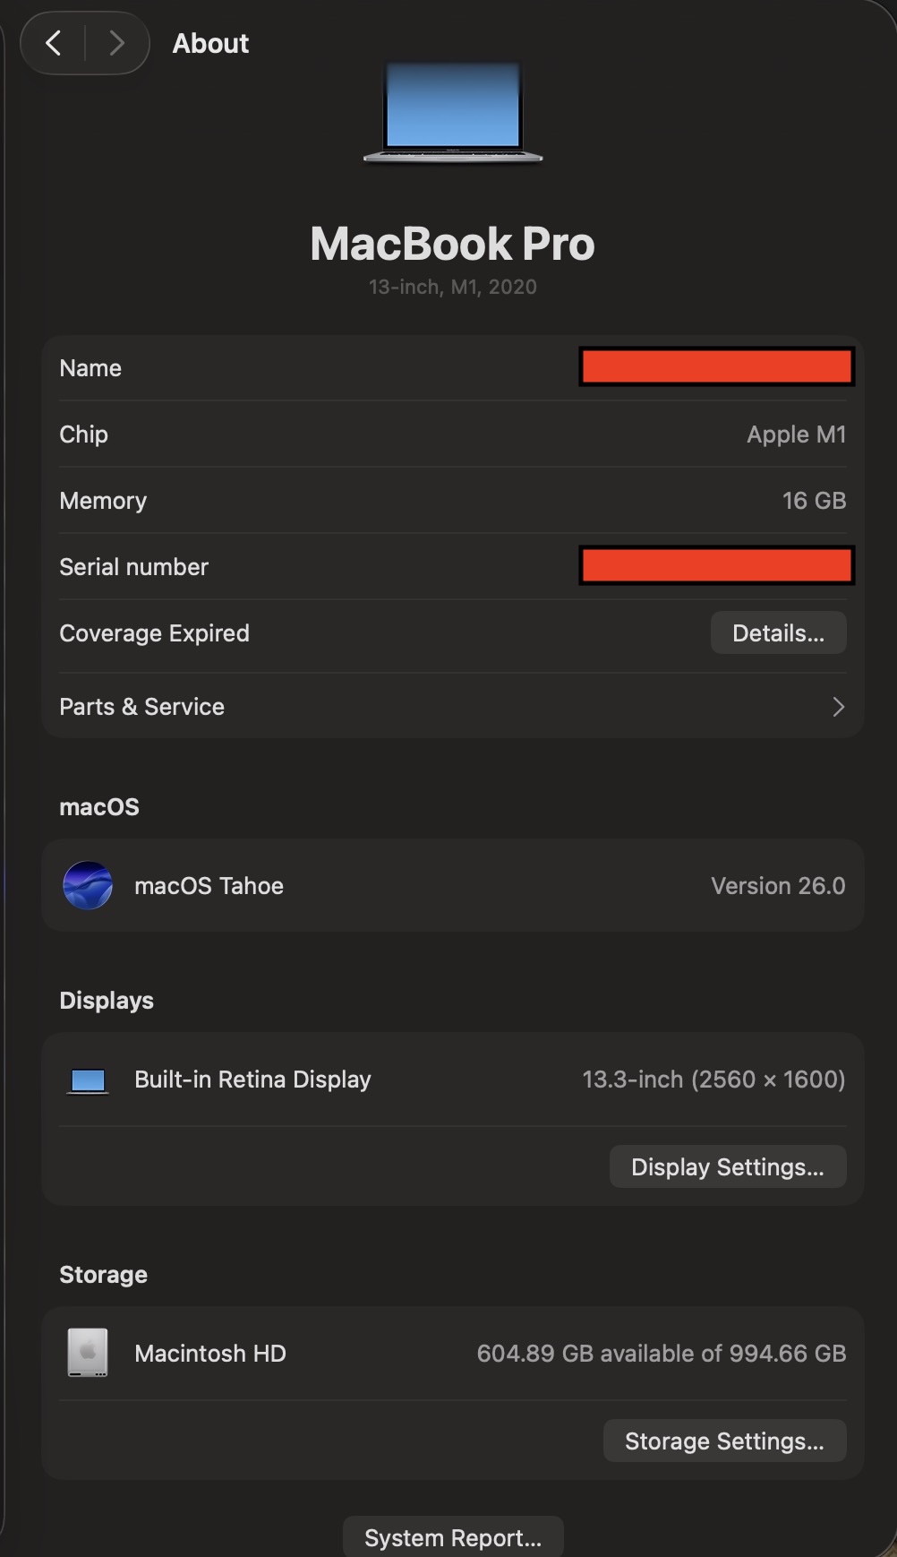
Task: Click the MacBook Pro laptop image
Action: tap(453, 112)
